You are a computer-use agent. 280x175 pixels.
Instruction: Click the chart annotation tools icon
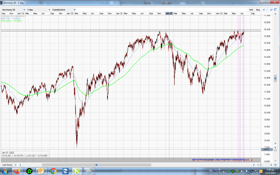point(271,10)
